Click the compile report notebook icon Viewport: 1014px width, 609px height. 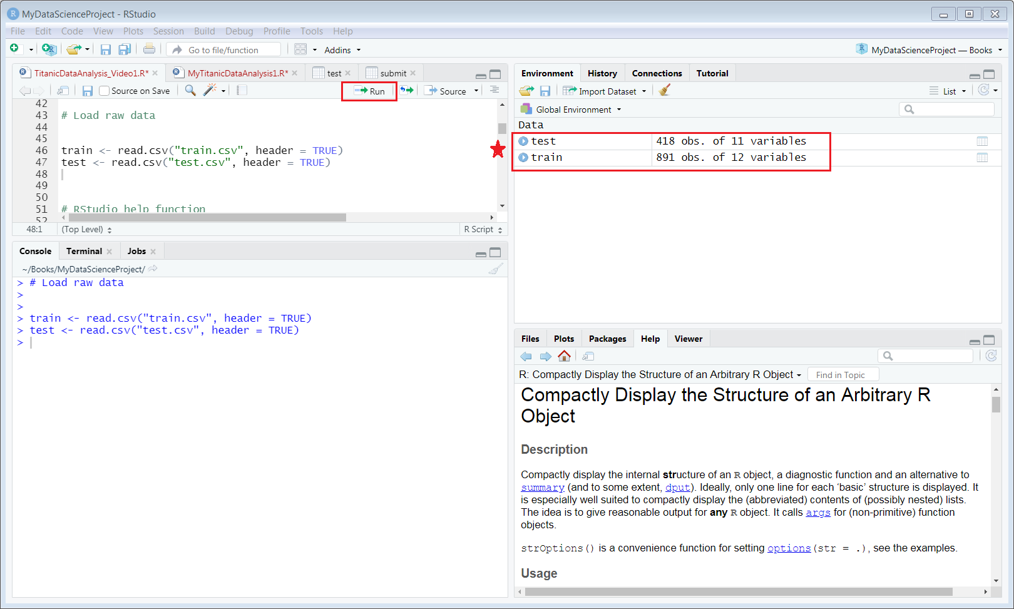tap(242, 90)
